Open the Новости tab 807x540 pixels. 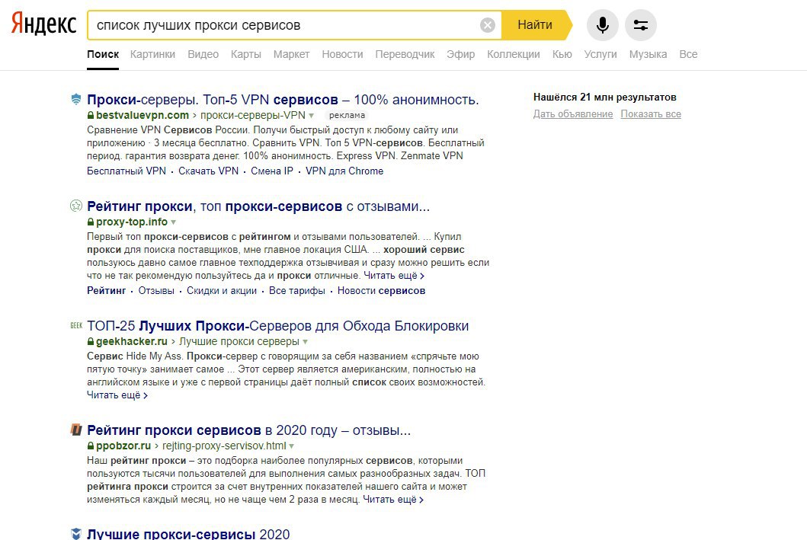point(342,54)
